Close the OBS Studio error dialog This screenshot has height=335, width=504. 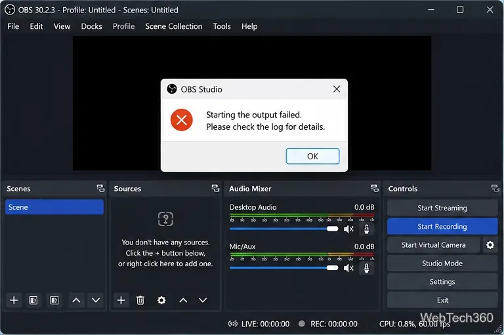pyautogui.click(x=337, y=89)
